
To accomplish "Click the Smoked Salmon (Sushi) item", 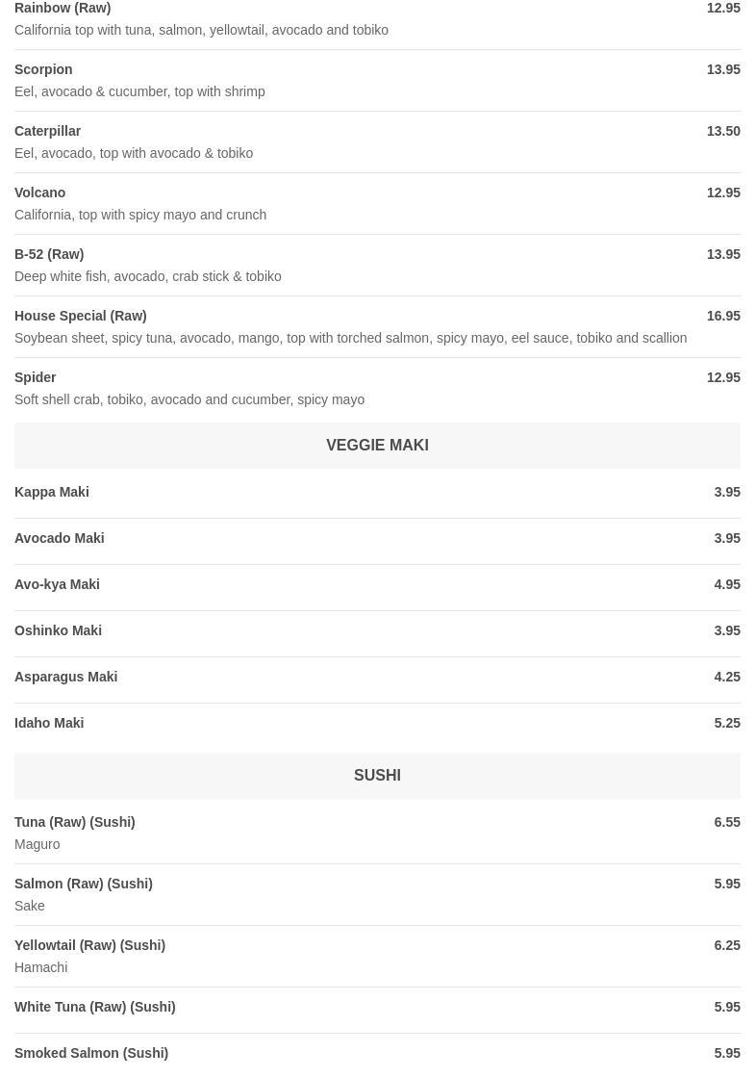I will pyautogui.click(x=377, y=1053).
